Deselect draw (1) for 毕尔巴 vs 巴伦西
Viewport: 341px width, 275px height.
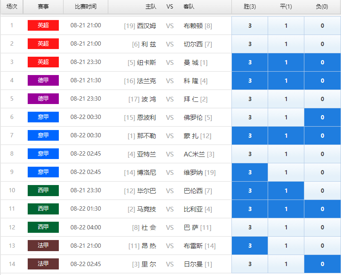click(286, 191)
